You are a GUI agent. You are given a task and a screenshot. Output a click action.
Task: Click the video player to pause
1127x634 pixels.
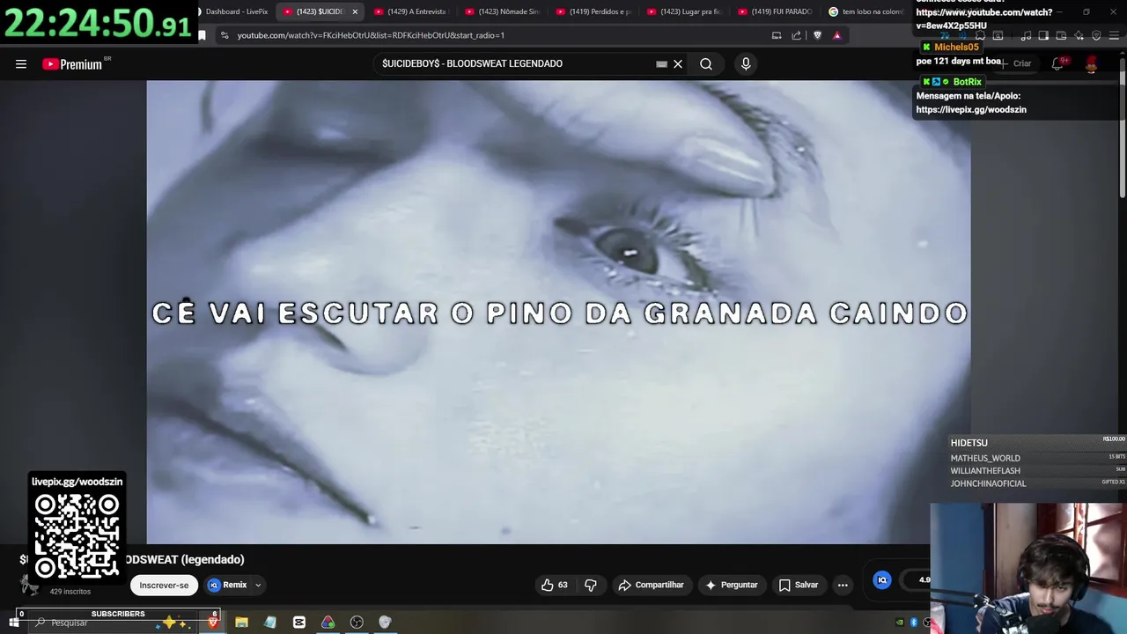coord(558,312)
